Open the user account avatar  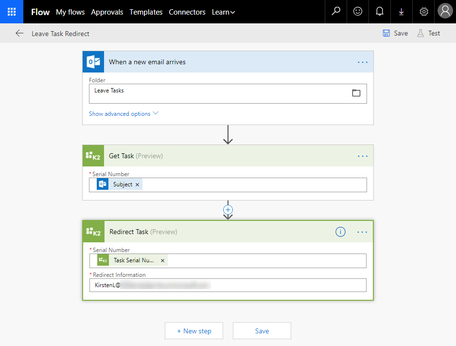pyautogui.click(x=445, y=12)
